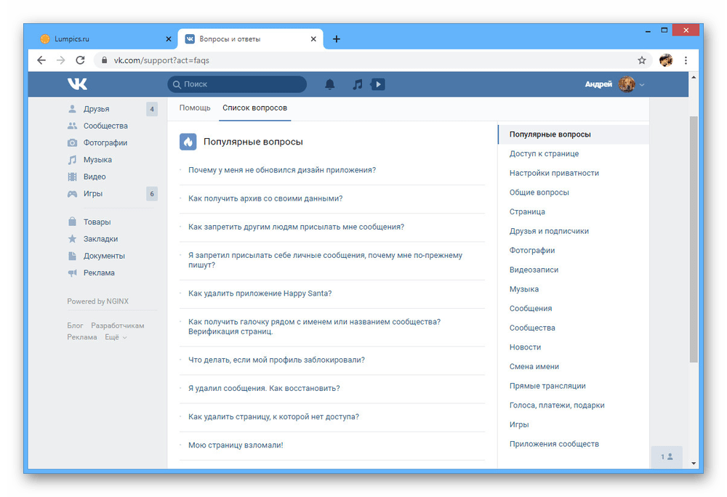
Task: Click Chrome profile avatar icon
Action: [666, 60]
